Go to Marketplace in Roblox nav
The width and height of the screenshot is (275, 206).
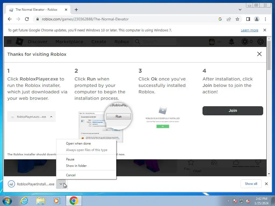(69, 42)
